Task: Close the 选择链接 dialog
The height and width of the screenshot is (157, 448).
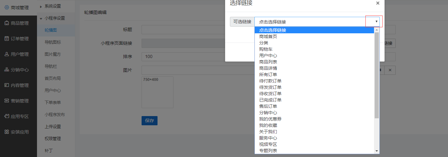Action: (378, 3)
